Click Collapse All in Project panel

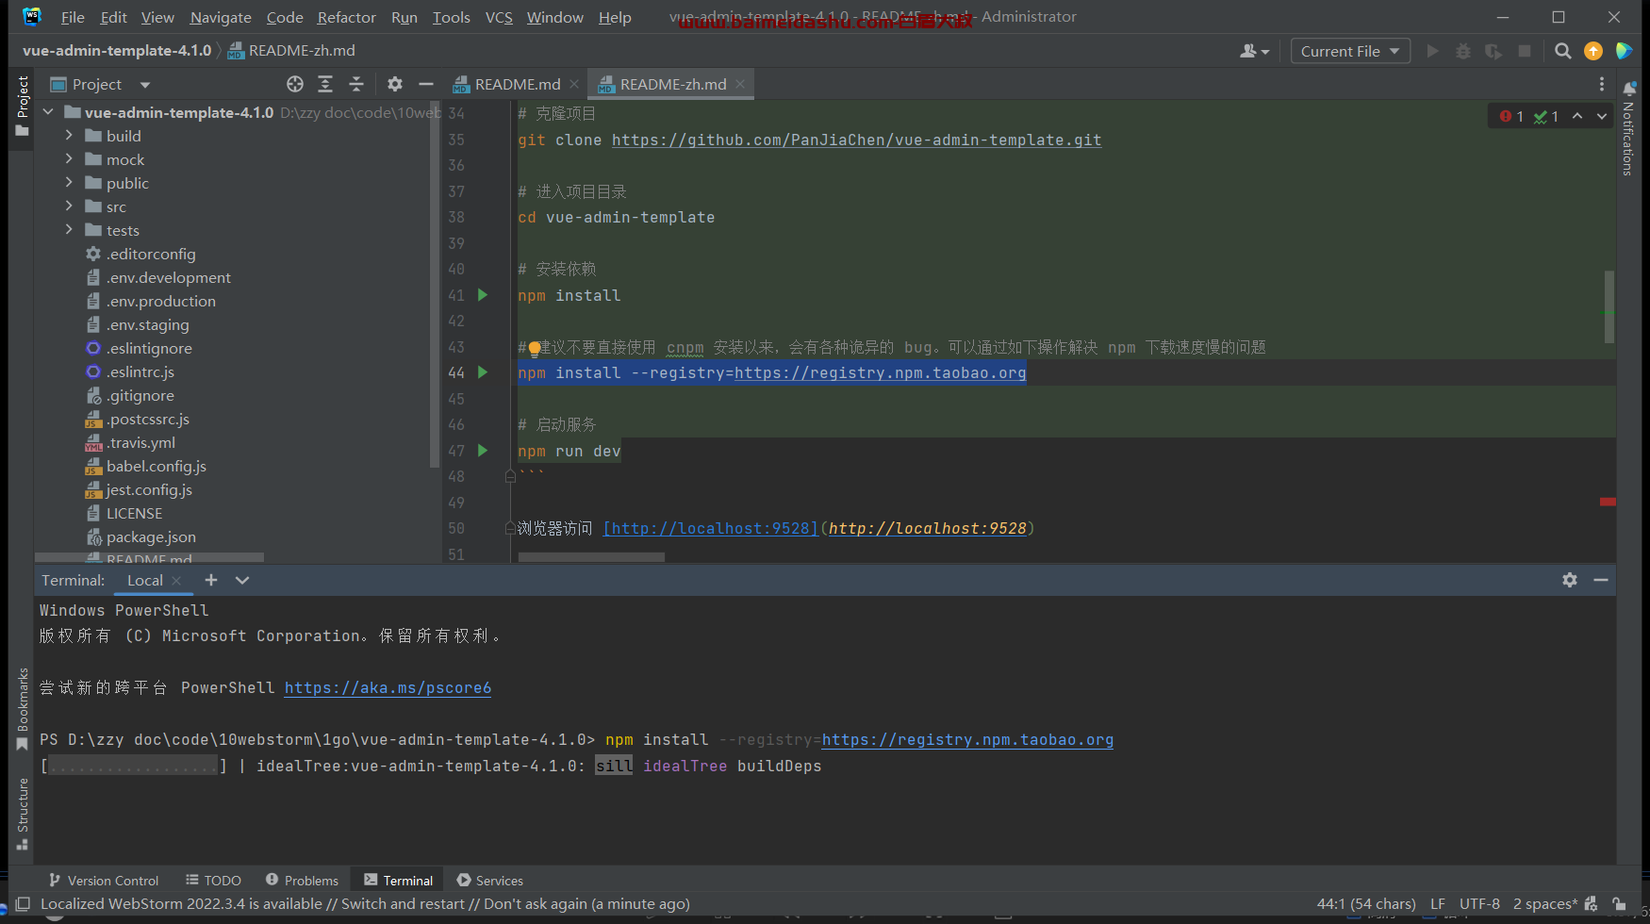coord(356,84)
